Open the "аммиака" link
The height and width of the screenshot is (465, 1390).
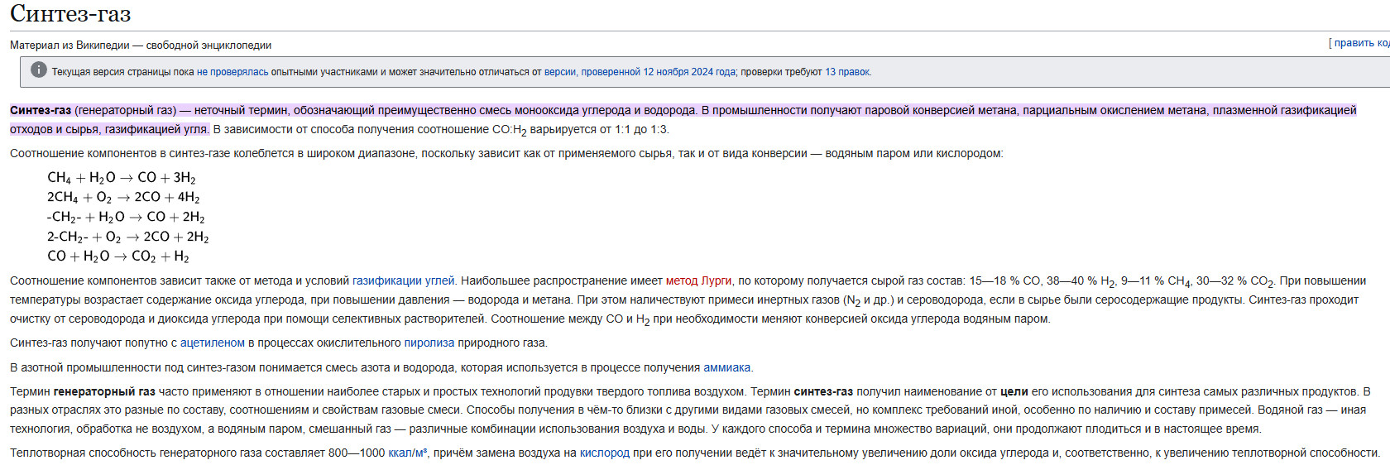(726, 367)
